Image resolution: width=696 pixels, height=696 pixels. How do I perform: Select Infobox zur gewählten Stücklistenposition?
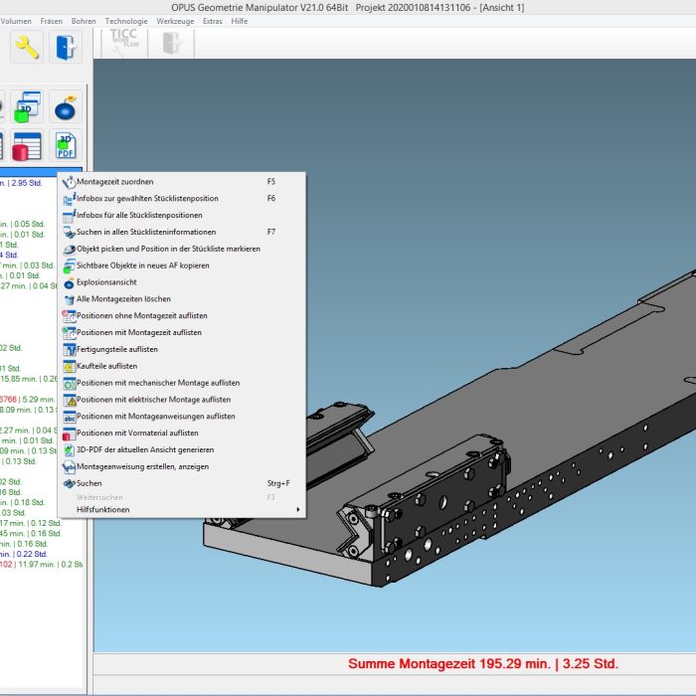[182, 199]
